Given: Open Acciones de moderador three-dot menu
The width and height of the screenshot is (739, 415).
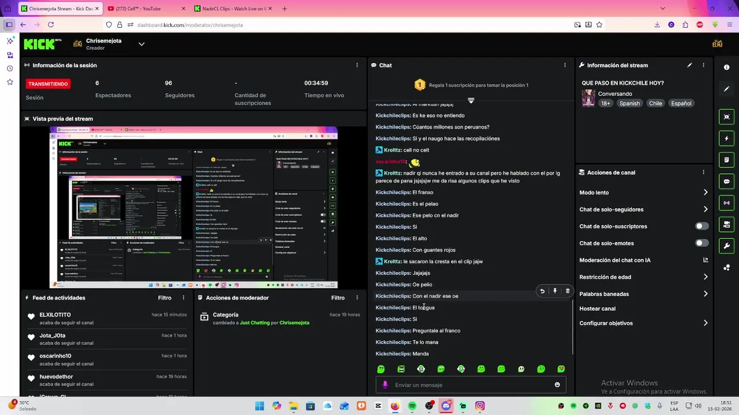Looking at the screenshot, I should 357,298.
